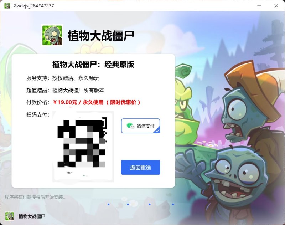This screenshot has width=285, height=225.
Task: Click the status text 程序将在付款授权后开始安装
Action: point(35,197)
